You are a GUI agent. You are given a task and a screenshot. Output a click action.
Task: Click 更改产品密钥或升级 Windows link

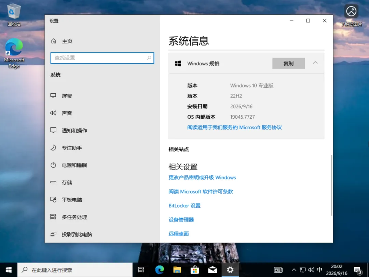click(x=202, y=177)
